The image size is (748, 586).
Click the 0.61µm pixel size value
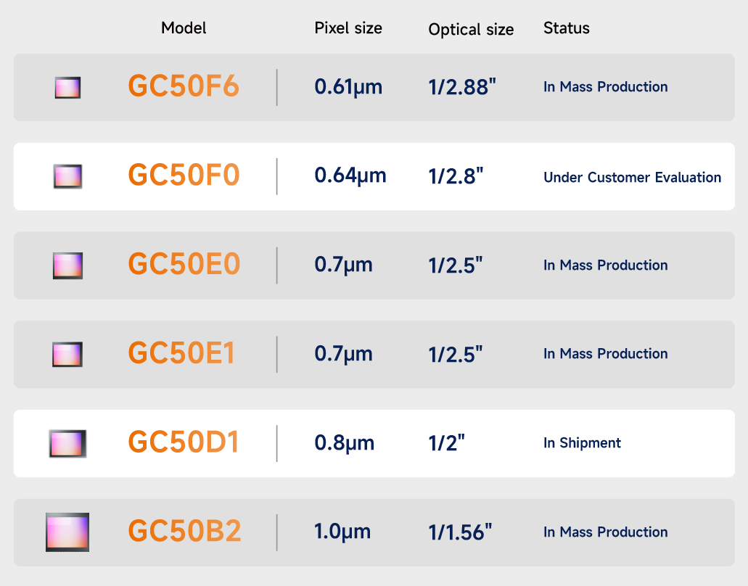[348, 87]
